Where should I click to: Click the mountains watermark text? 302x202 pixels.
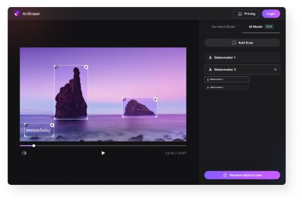coord(38,131)
